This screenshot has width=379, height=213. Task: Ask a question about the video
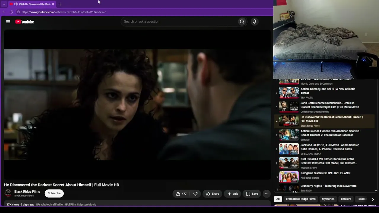pyautogui.click(x=232, y=194)
